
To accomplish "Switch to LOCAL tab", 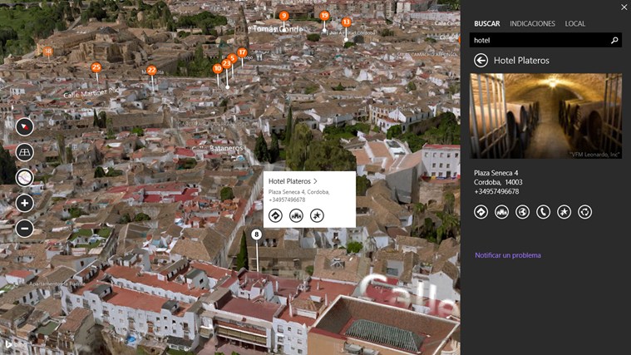I will click(x=575, y=24).
